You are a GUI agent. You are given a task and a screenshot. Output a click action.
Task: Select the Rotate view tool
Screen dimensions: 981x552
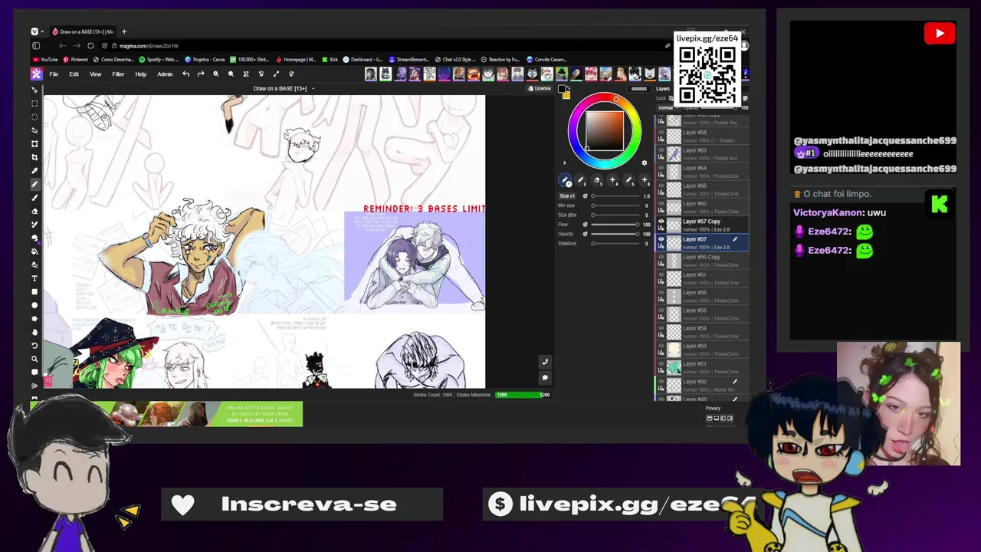34,345
